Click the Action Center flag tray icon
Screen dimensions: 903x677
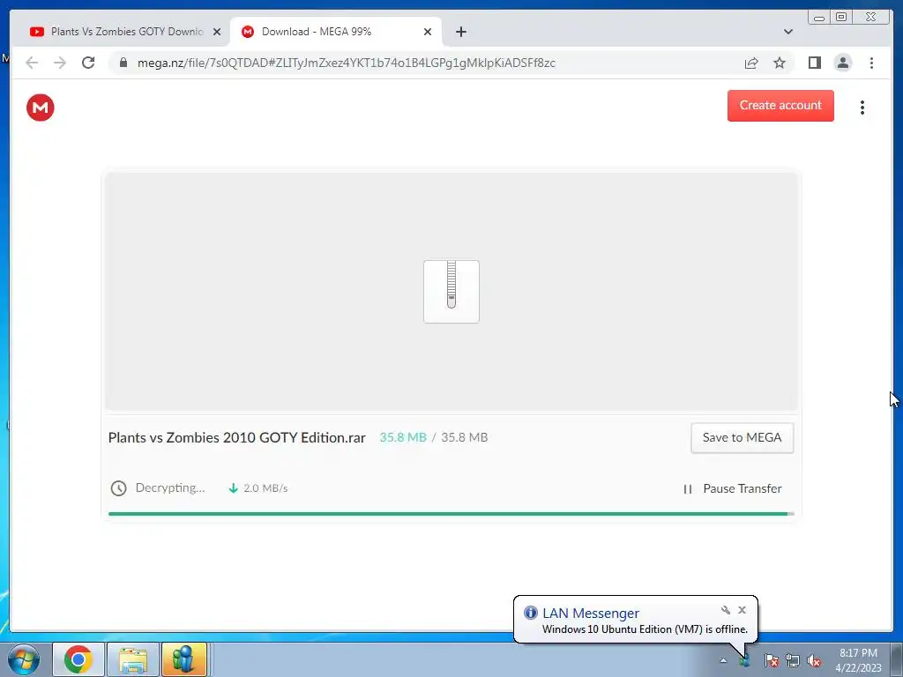pos(771,660)
